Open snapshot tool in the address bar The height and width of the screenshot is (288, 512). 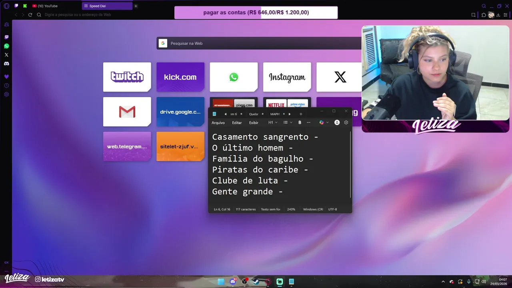[x=474, y=15]
